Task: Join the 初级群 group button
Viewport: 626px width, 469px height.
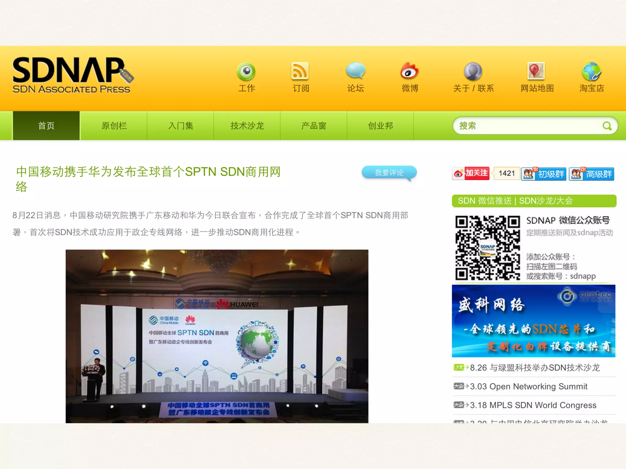Action: coord(544,174)
